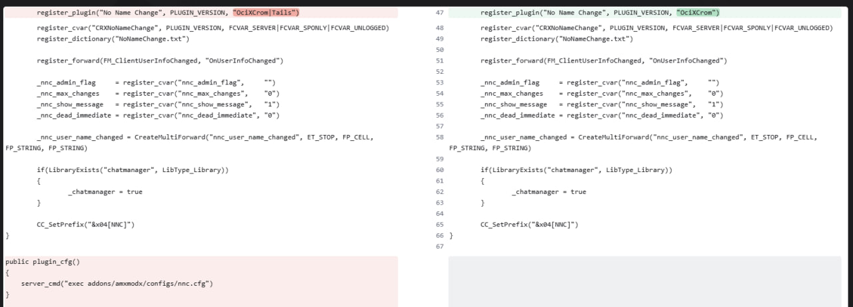
Task: Click "_chatmanager = true" in the left pane
Action: click(x=105, y=192)
